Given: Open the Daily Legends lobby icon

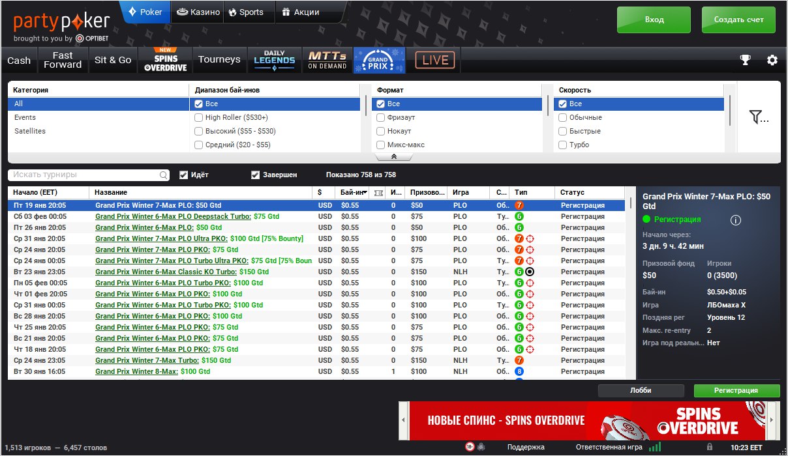Looking at the screenshot, I should point(275,60).
